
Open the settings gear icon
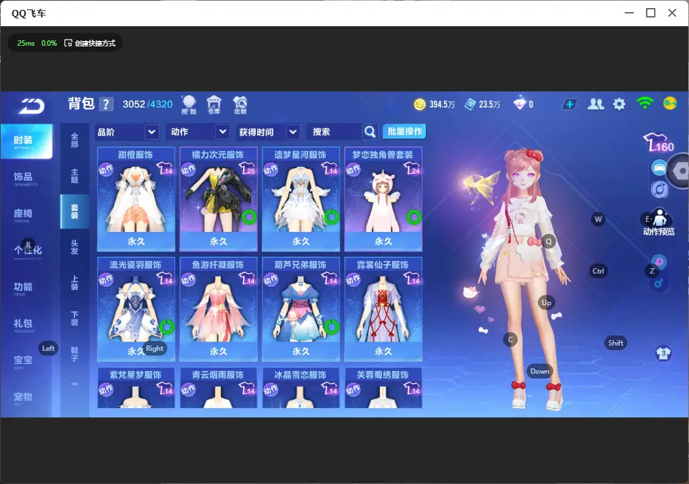(x=619, y=104)
